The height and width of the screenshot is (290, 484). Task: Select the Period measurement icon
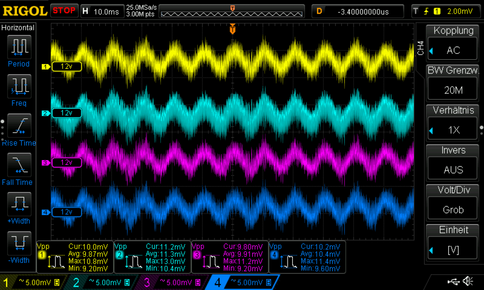pos(19,47)
